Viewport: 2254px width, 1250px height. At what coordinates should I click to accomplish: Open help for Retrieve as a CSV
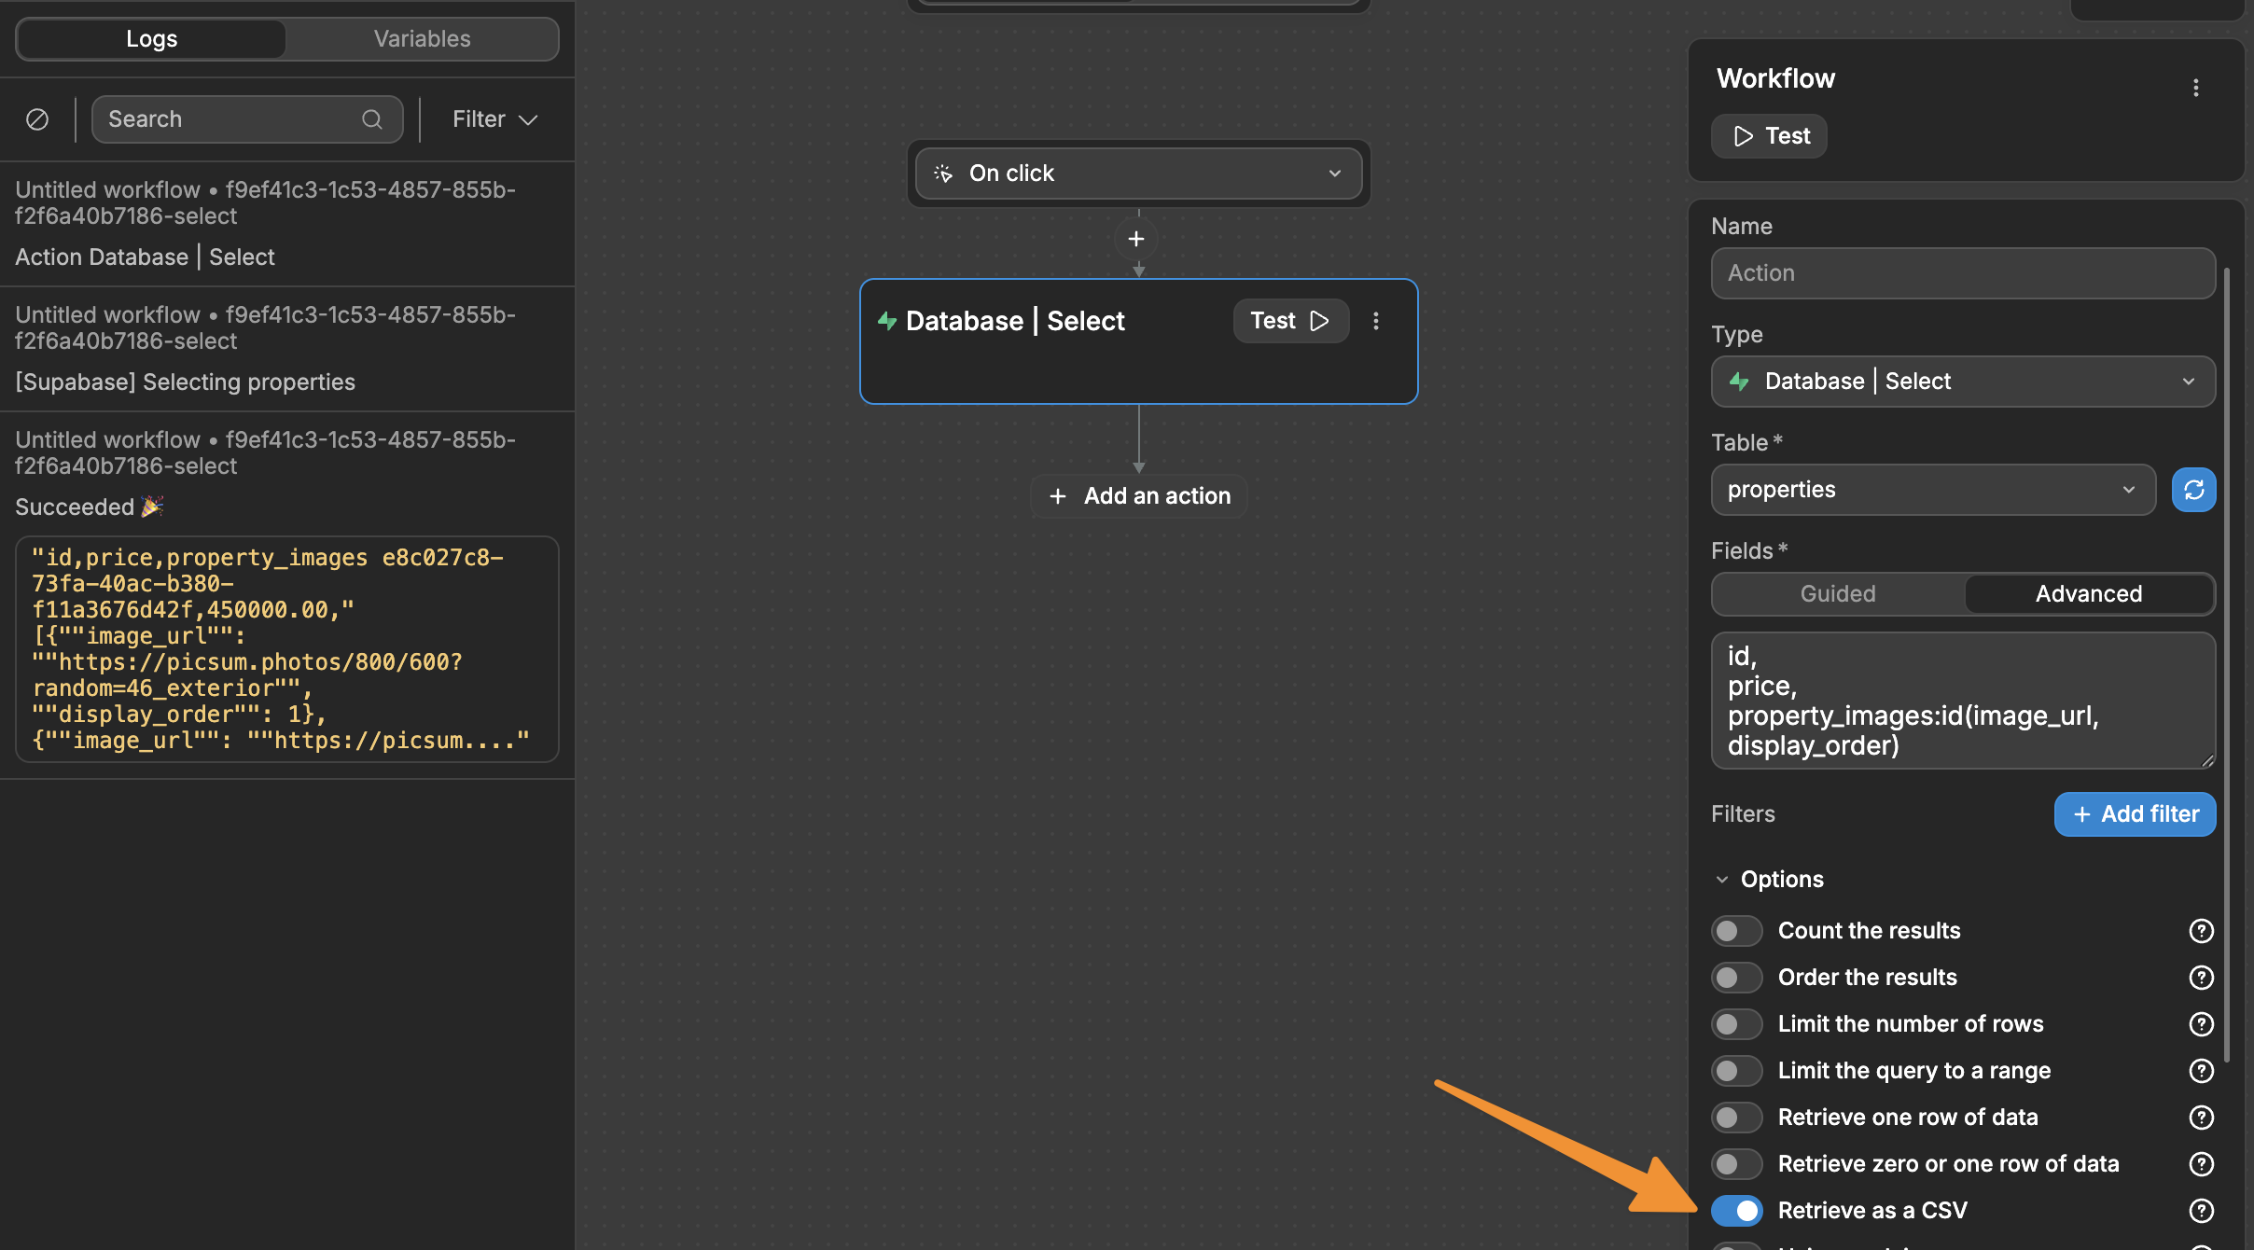click(x=2202, y=1211)
